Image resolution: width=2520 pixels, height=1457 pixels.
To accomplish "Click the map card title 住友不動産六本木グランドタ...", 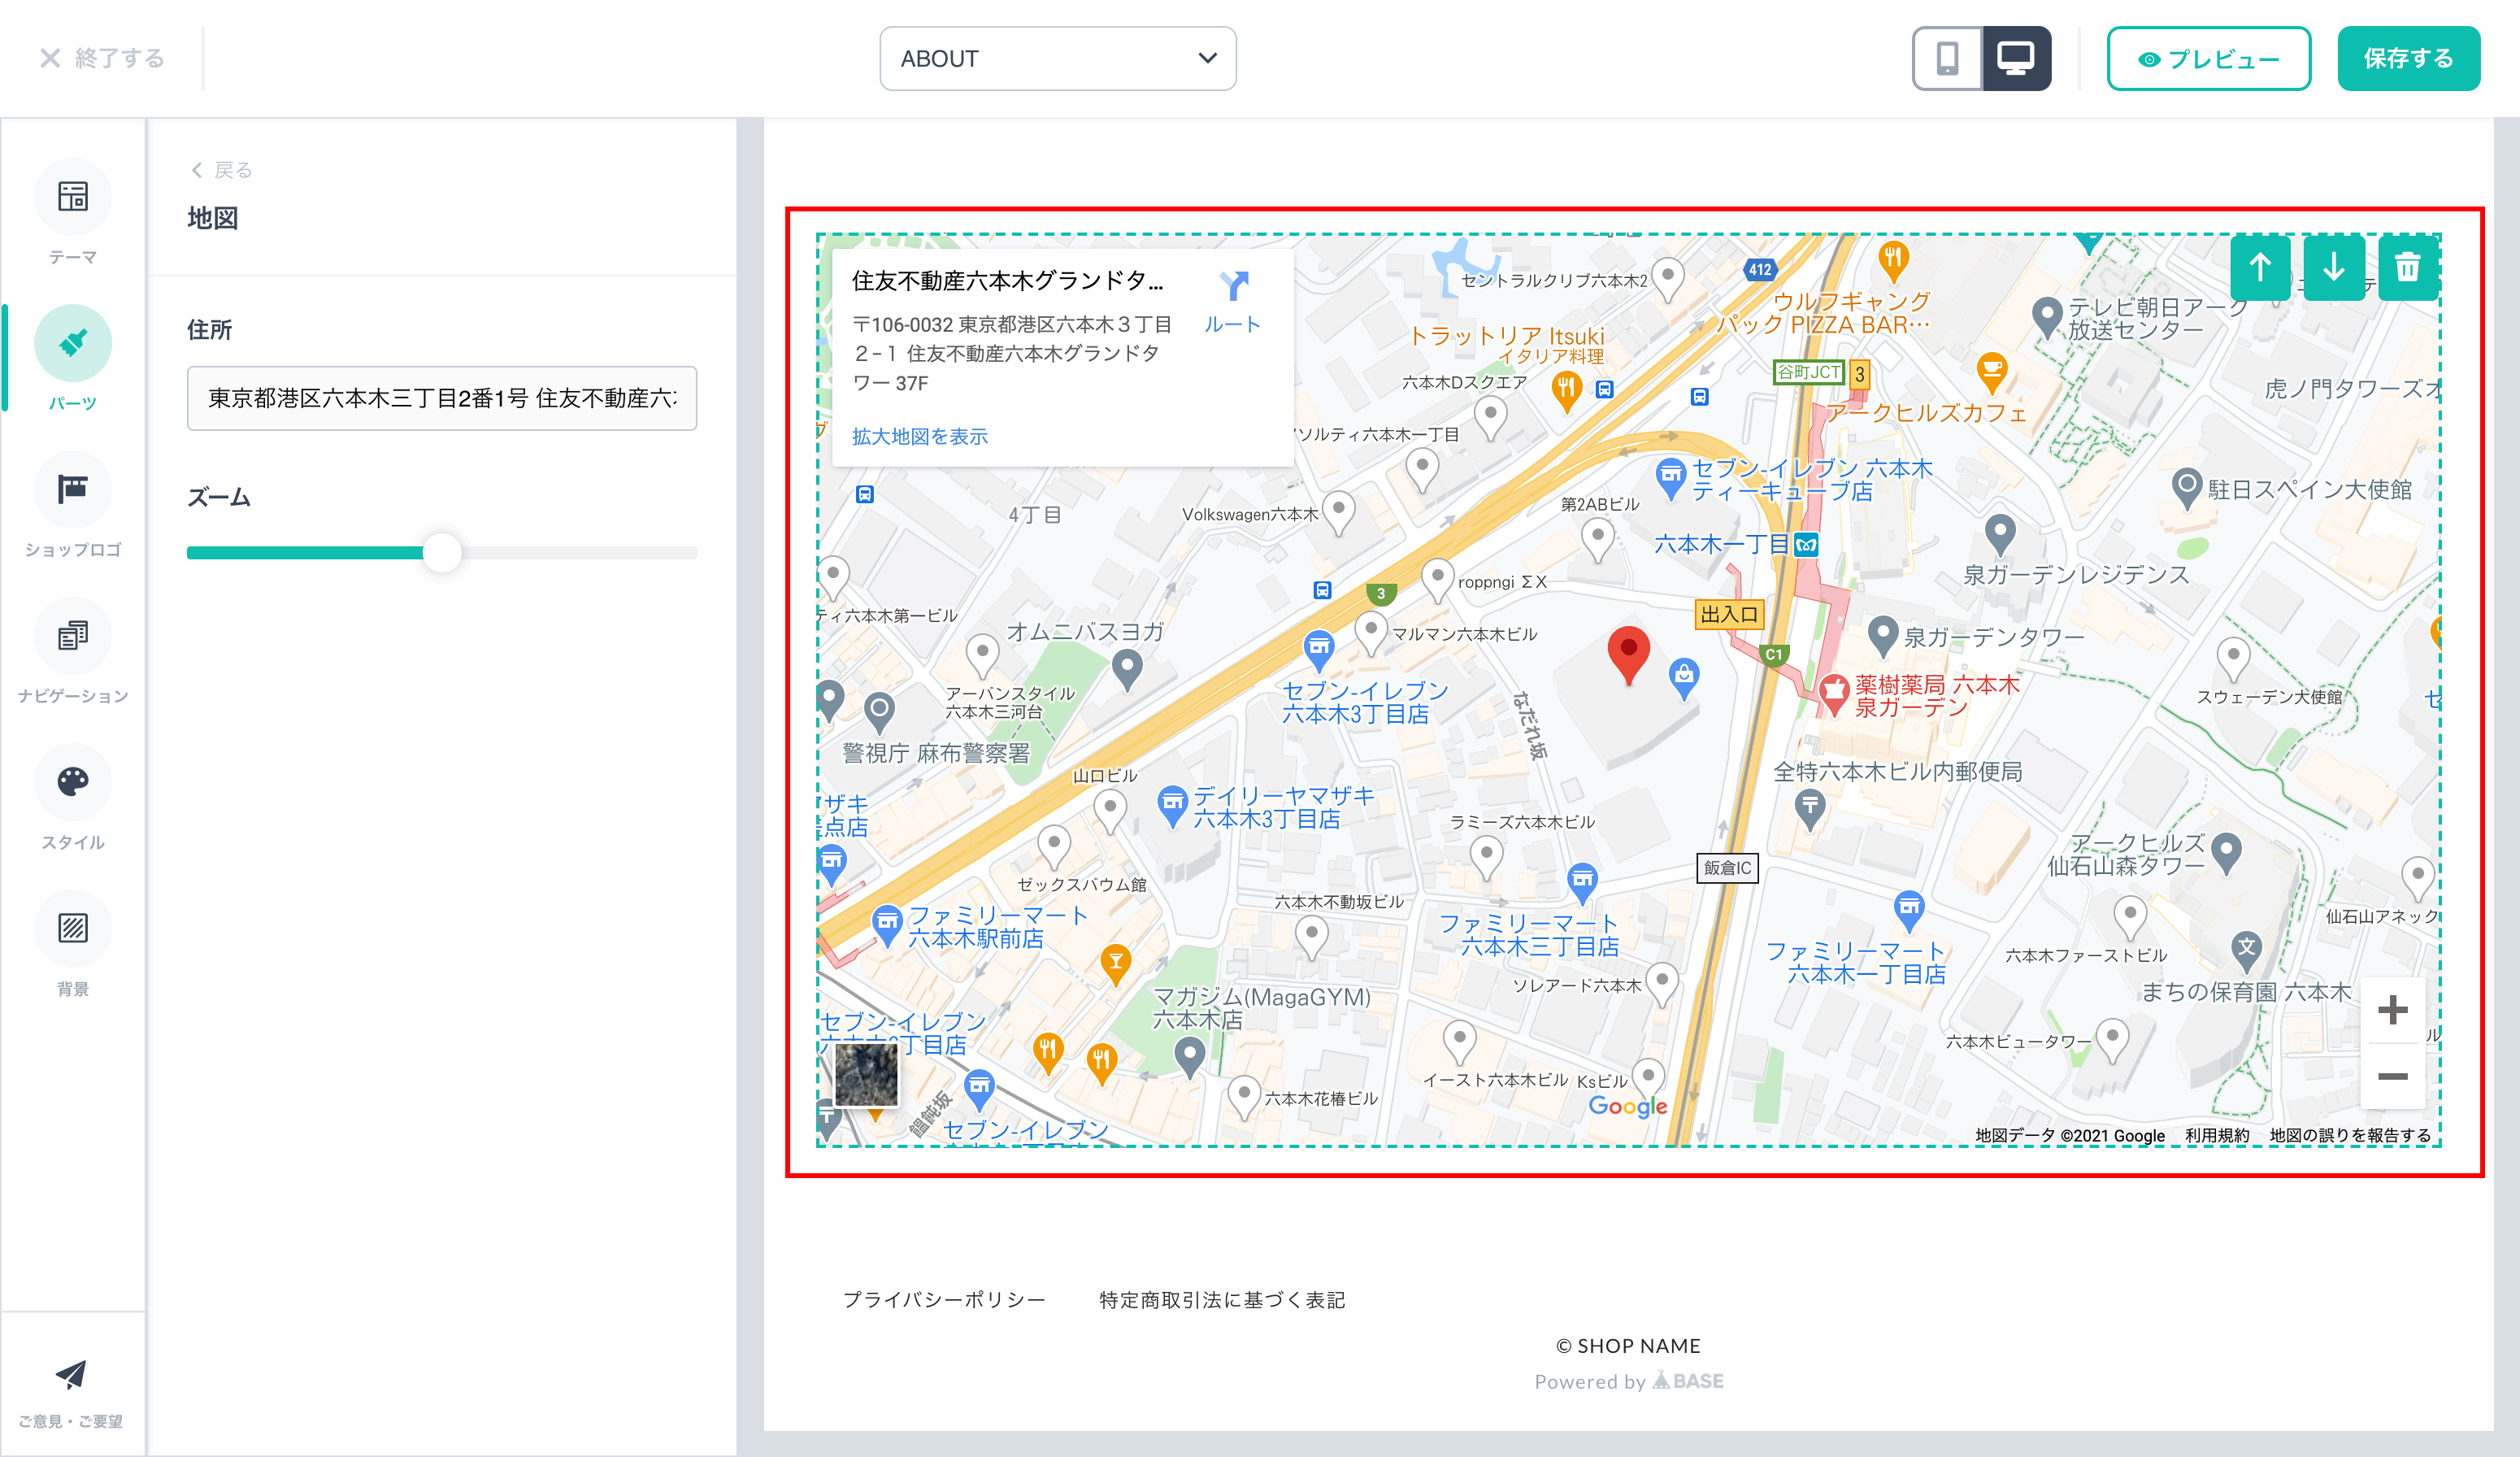I will 1007,281.
